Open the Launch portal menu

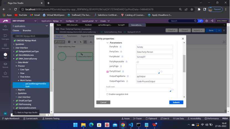click(90, 21)
